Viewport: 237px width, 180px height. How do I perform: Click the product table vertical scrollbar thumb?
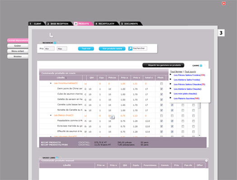(200, 105)
